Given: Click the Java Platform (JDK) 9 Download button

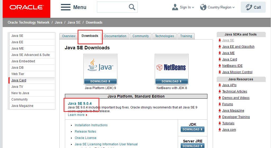Looking at the screenshot, I should pos(100,81).
